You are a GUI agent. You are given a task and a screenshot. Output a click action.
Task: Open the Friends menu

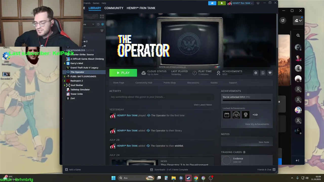87,3
